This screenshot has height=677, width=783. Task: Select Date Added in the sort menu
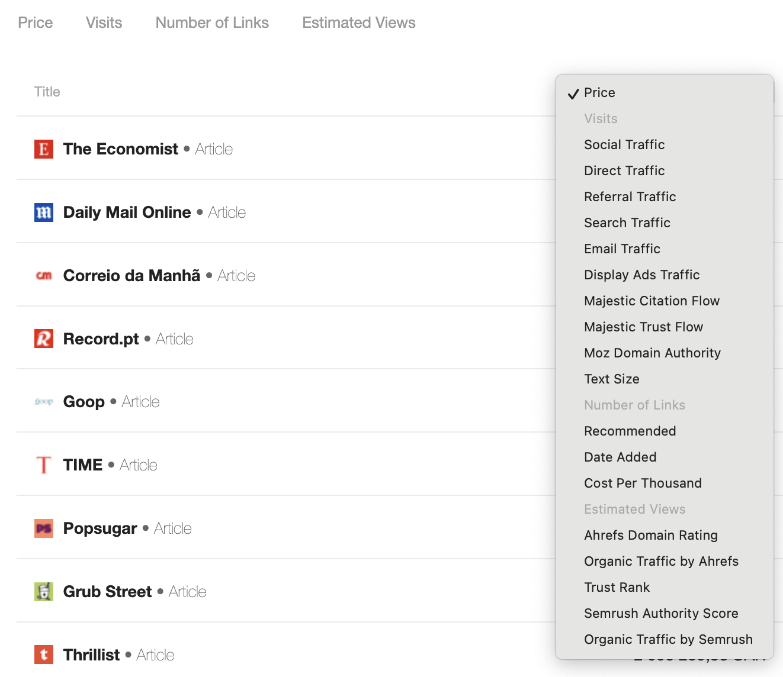pos(665,457)
